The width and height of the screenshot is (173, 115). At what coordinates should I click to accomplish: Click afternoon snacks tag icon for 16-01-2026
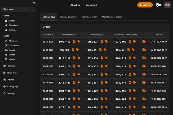[x=133, y=91]
